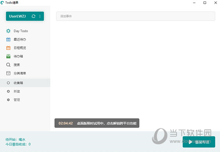
Task: Click the plus icon beside 新建
Action: click(8, 91)
